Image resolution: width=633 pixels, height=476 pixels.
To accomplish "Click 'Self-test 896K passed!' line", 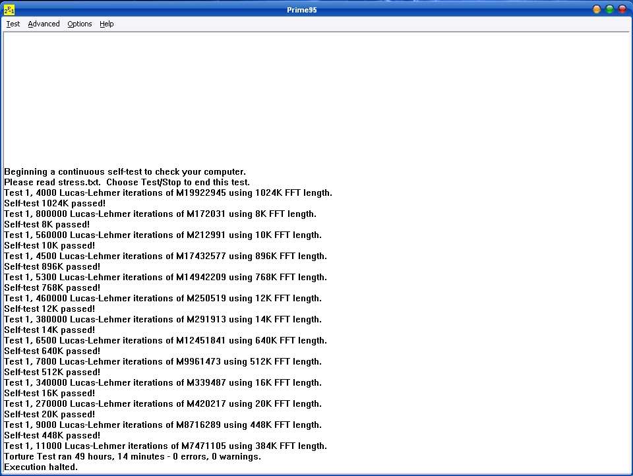I will point(52,266).
